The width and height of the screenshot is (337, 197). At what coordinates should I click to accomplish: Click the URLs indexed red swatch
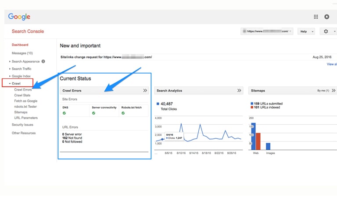tap(252, 107)
